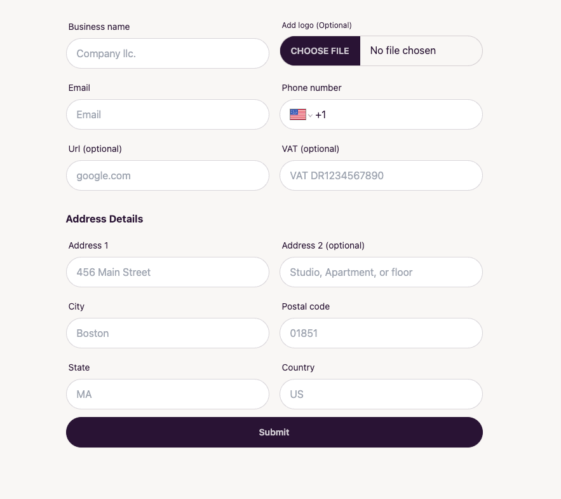Focus the VAT optional input
This screenshot has height=499, width=561.
[381, 175]
